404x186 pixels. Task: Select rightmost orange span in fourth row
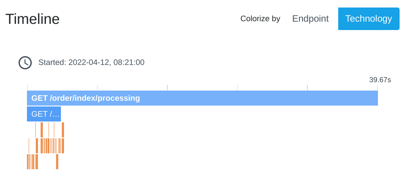click(63, 146)
